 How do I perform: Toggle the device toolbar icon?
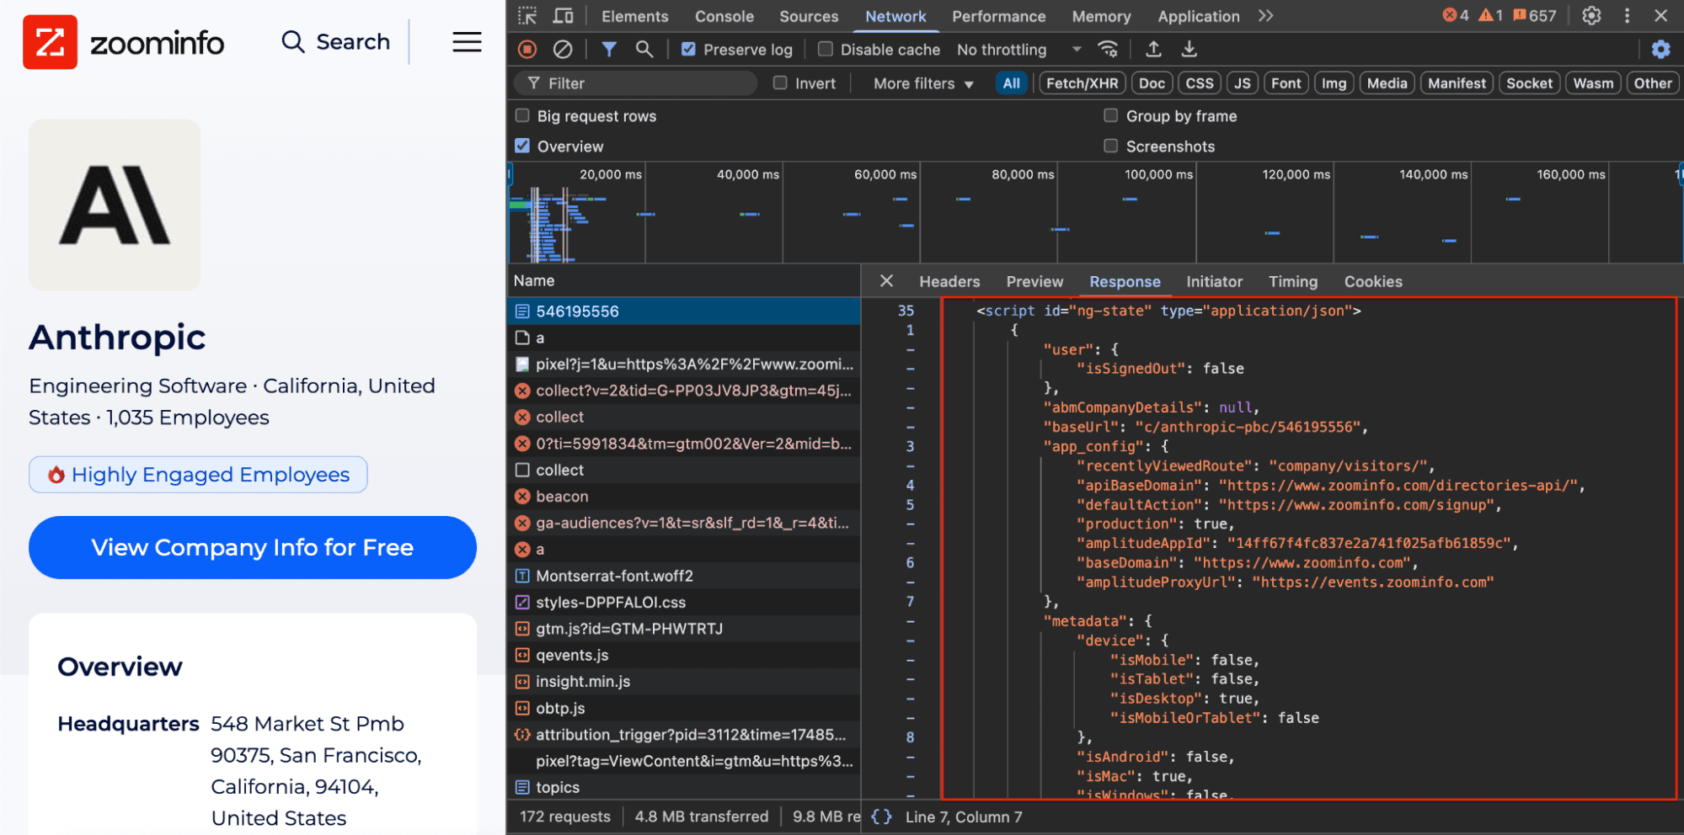563,16
